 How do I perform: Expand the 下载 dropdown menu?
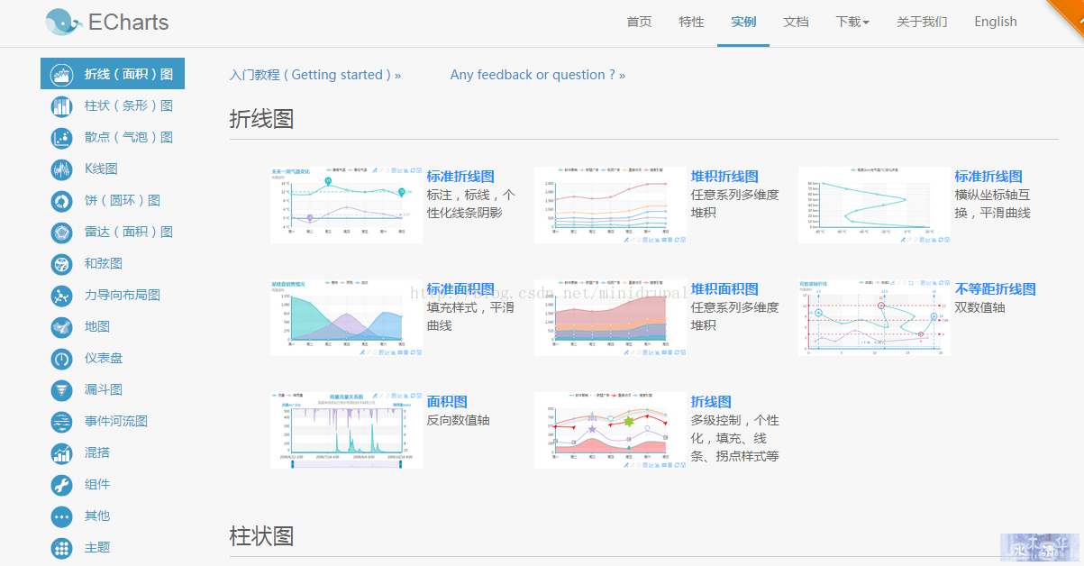(852, 23)
